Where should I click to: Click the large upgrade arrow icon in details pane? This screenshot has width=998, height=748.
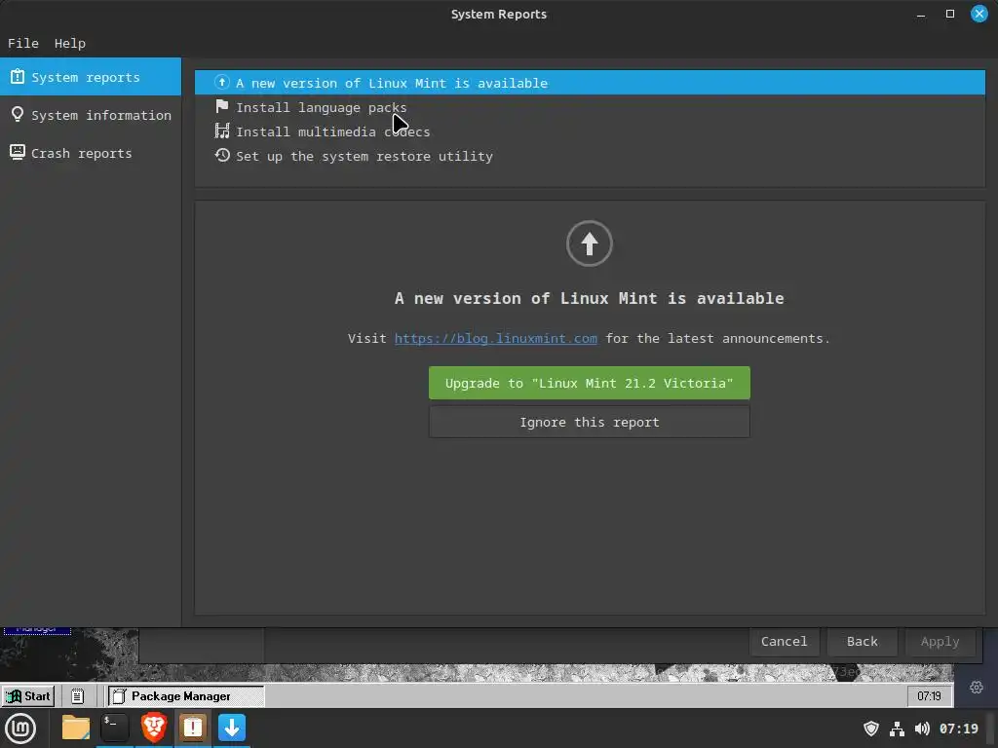click(x=590, y=243)
